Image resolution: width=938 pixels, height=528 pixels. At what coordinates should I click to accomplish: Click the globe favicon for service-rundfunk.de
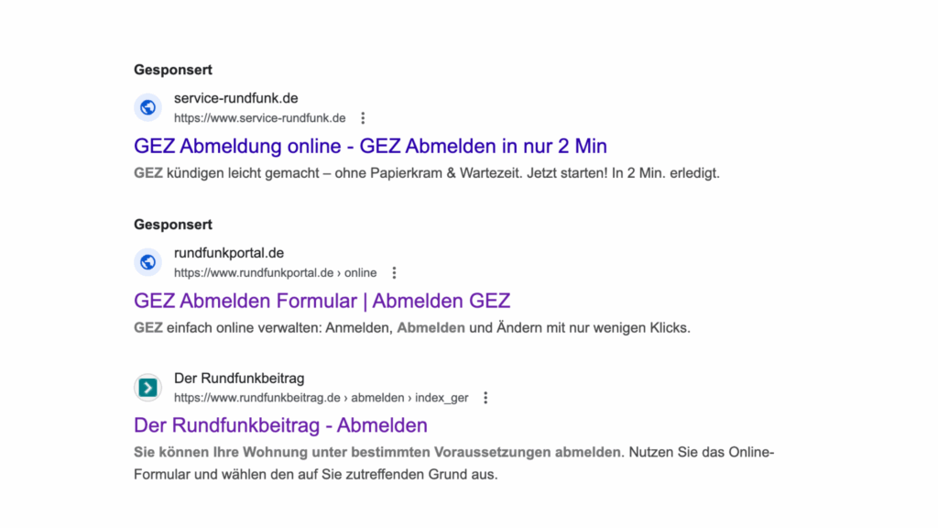click(147, 107)
